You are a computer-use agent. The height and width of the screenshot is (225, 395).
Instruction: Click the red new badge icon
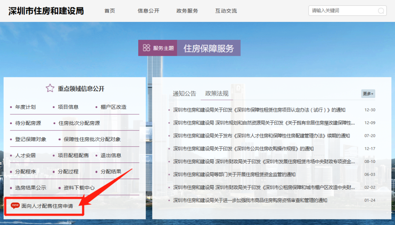15,205
